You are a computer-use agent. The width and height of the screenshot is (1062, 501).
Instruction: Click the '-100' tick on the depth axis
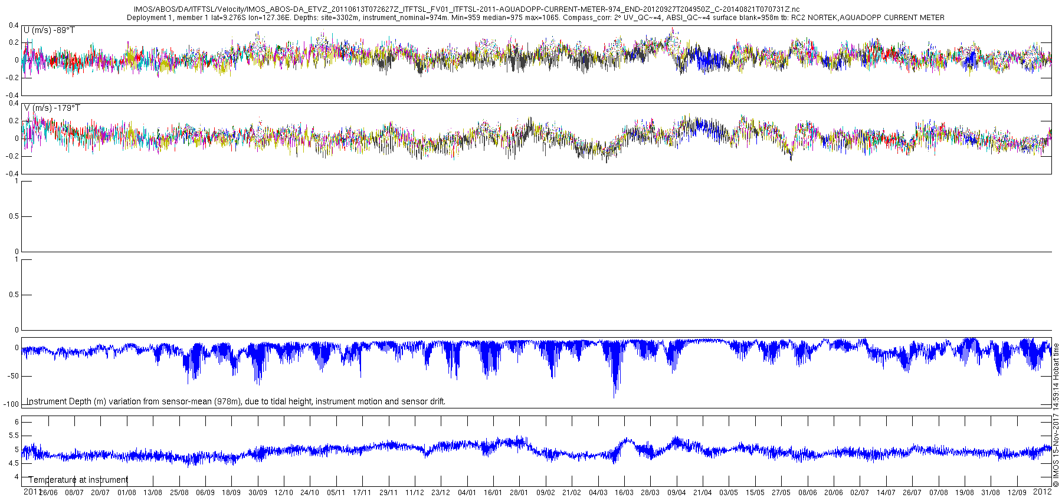[x=11, y=404]
